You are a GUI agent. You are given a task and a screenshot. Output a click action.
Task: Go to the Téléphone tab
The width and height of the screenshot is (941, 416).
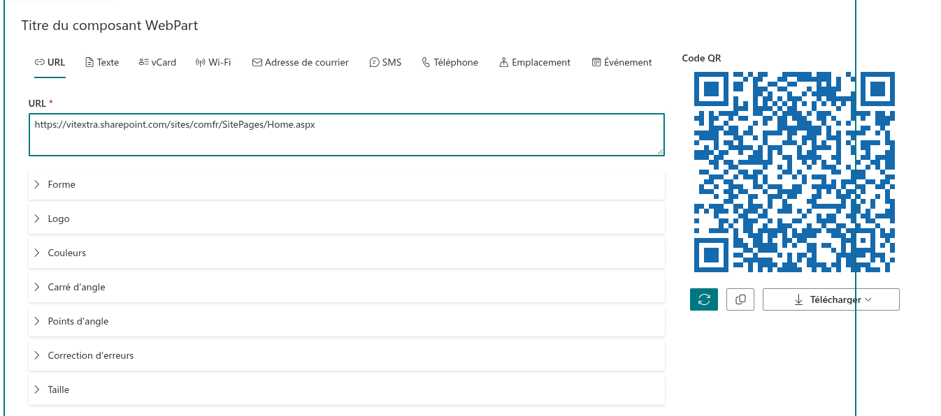tap(450, 62)
